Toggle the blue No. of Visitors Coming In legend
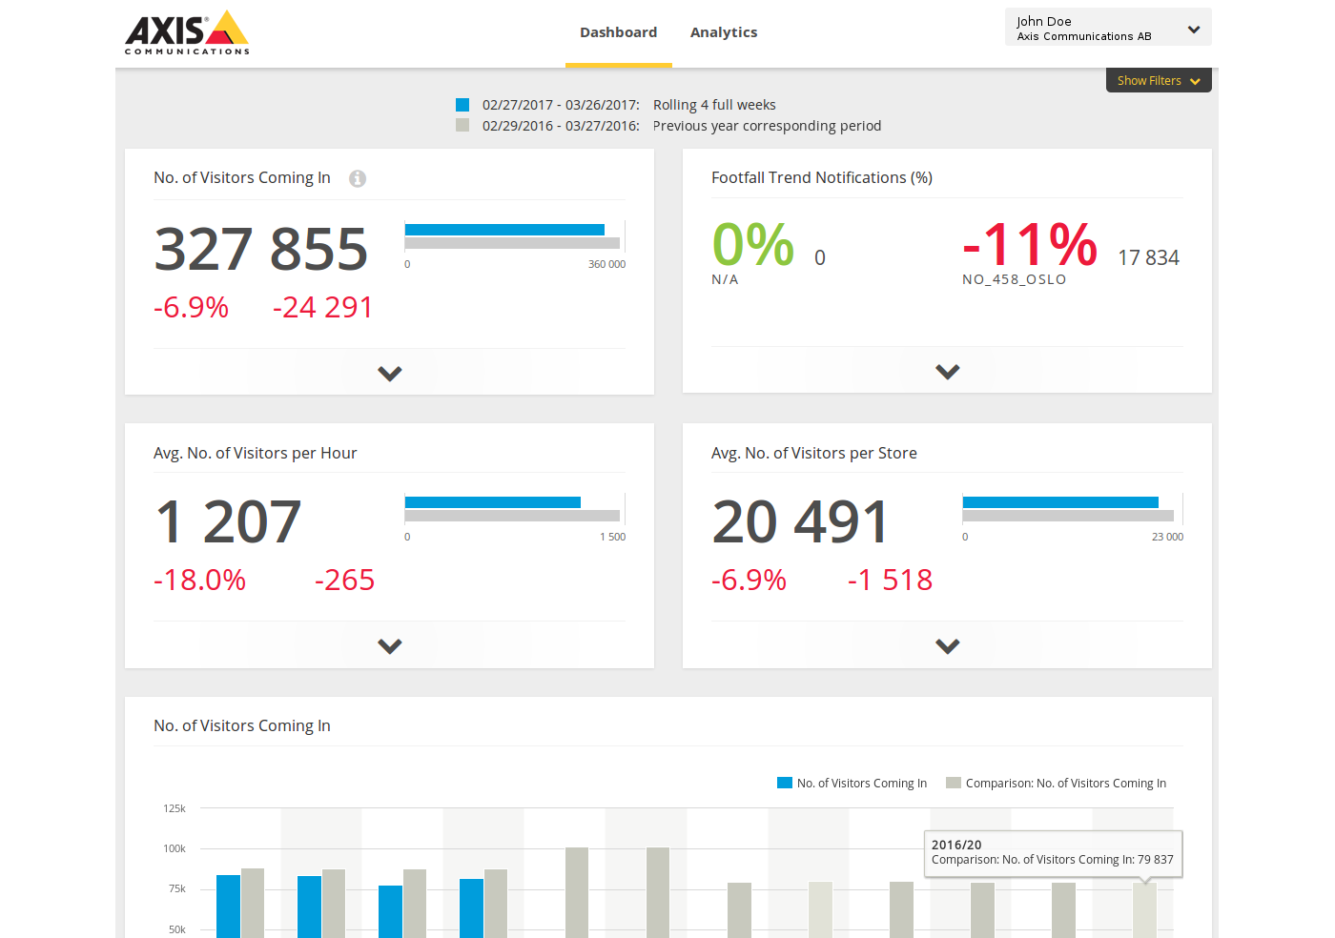 [852, 784]
